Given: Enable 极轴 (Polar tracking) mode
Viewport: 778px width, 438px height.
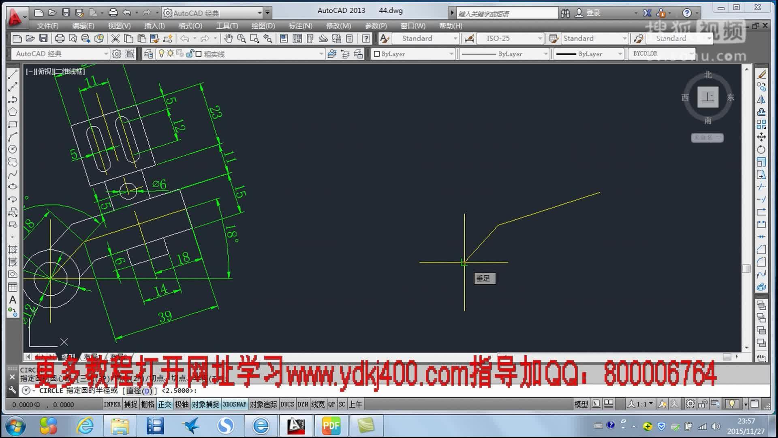Looking at the screenshot, I should (x=182, y=404).
